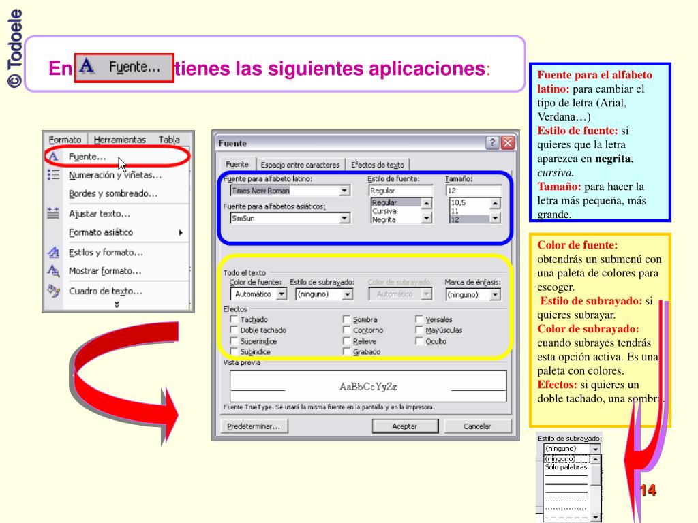Choose Cuadro de texto... menu entry
Image resolution: width=698 pixels, height=523 pixels.
[x=117, y=291]
